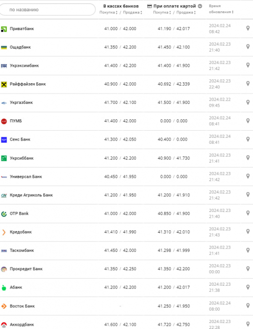The height and width of the screenshot is (329, 253).
Task: Click the Приватбанк map pin icon
Action: (248, 28)
